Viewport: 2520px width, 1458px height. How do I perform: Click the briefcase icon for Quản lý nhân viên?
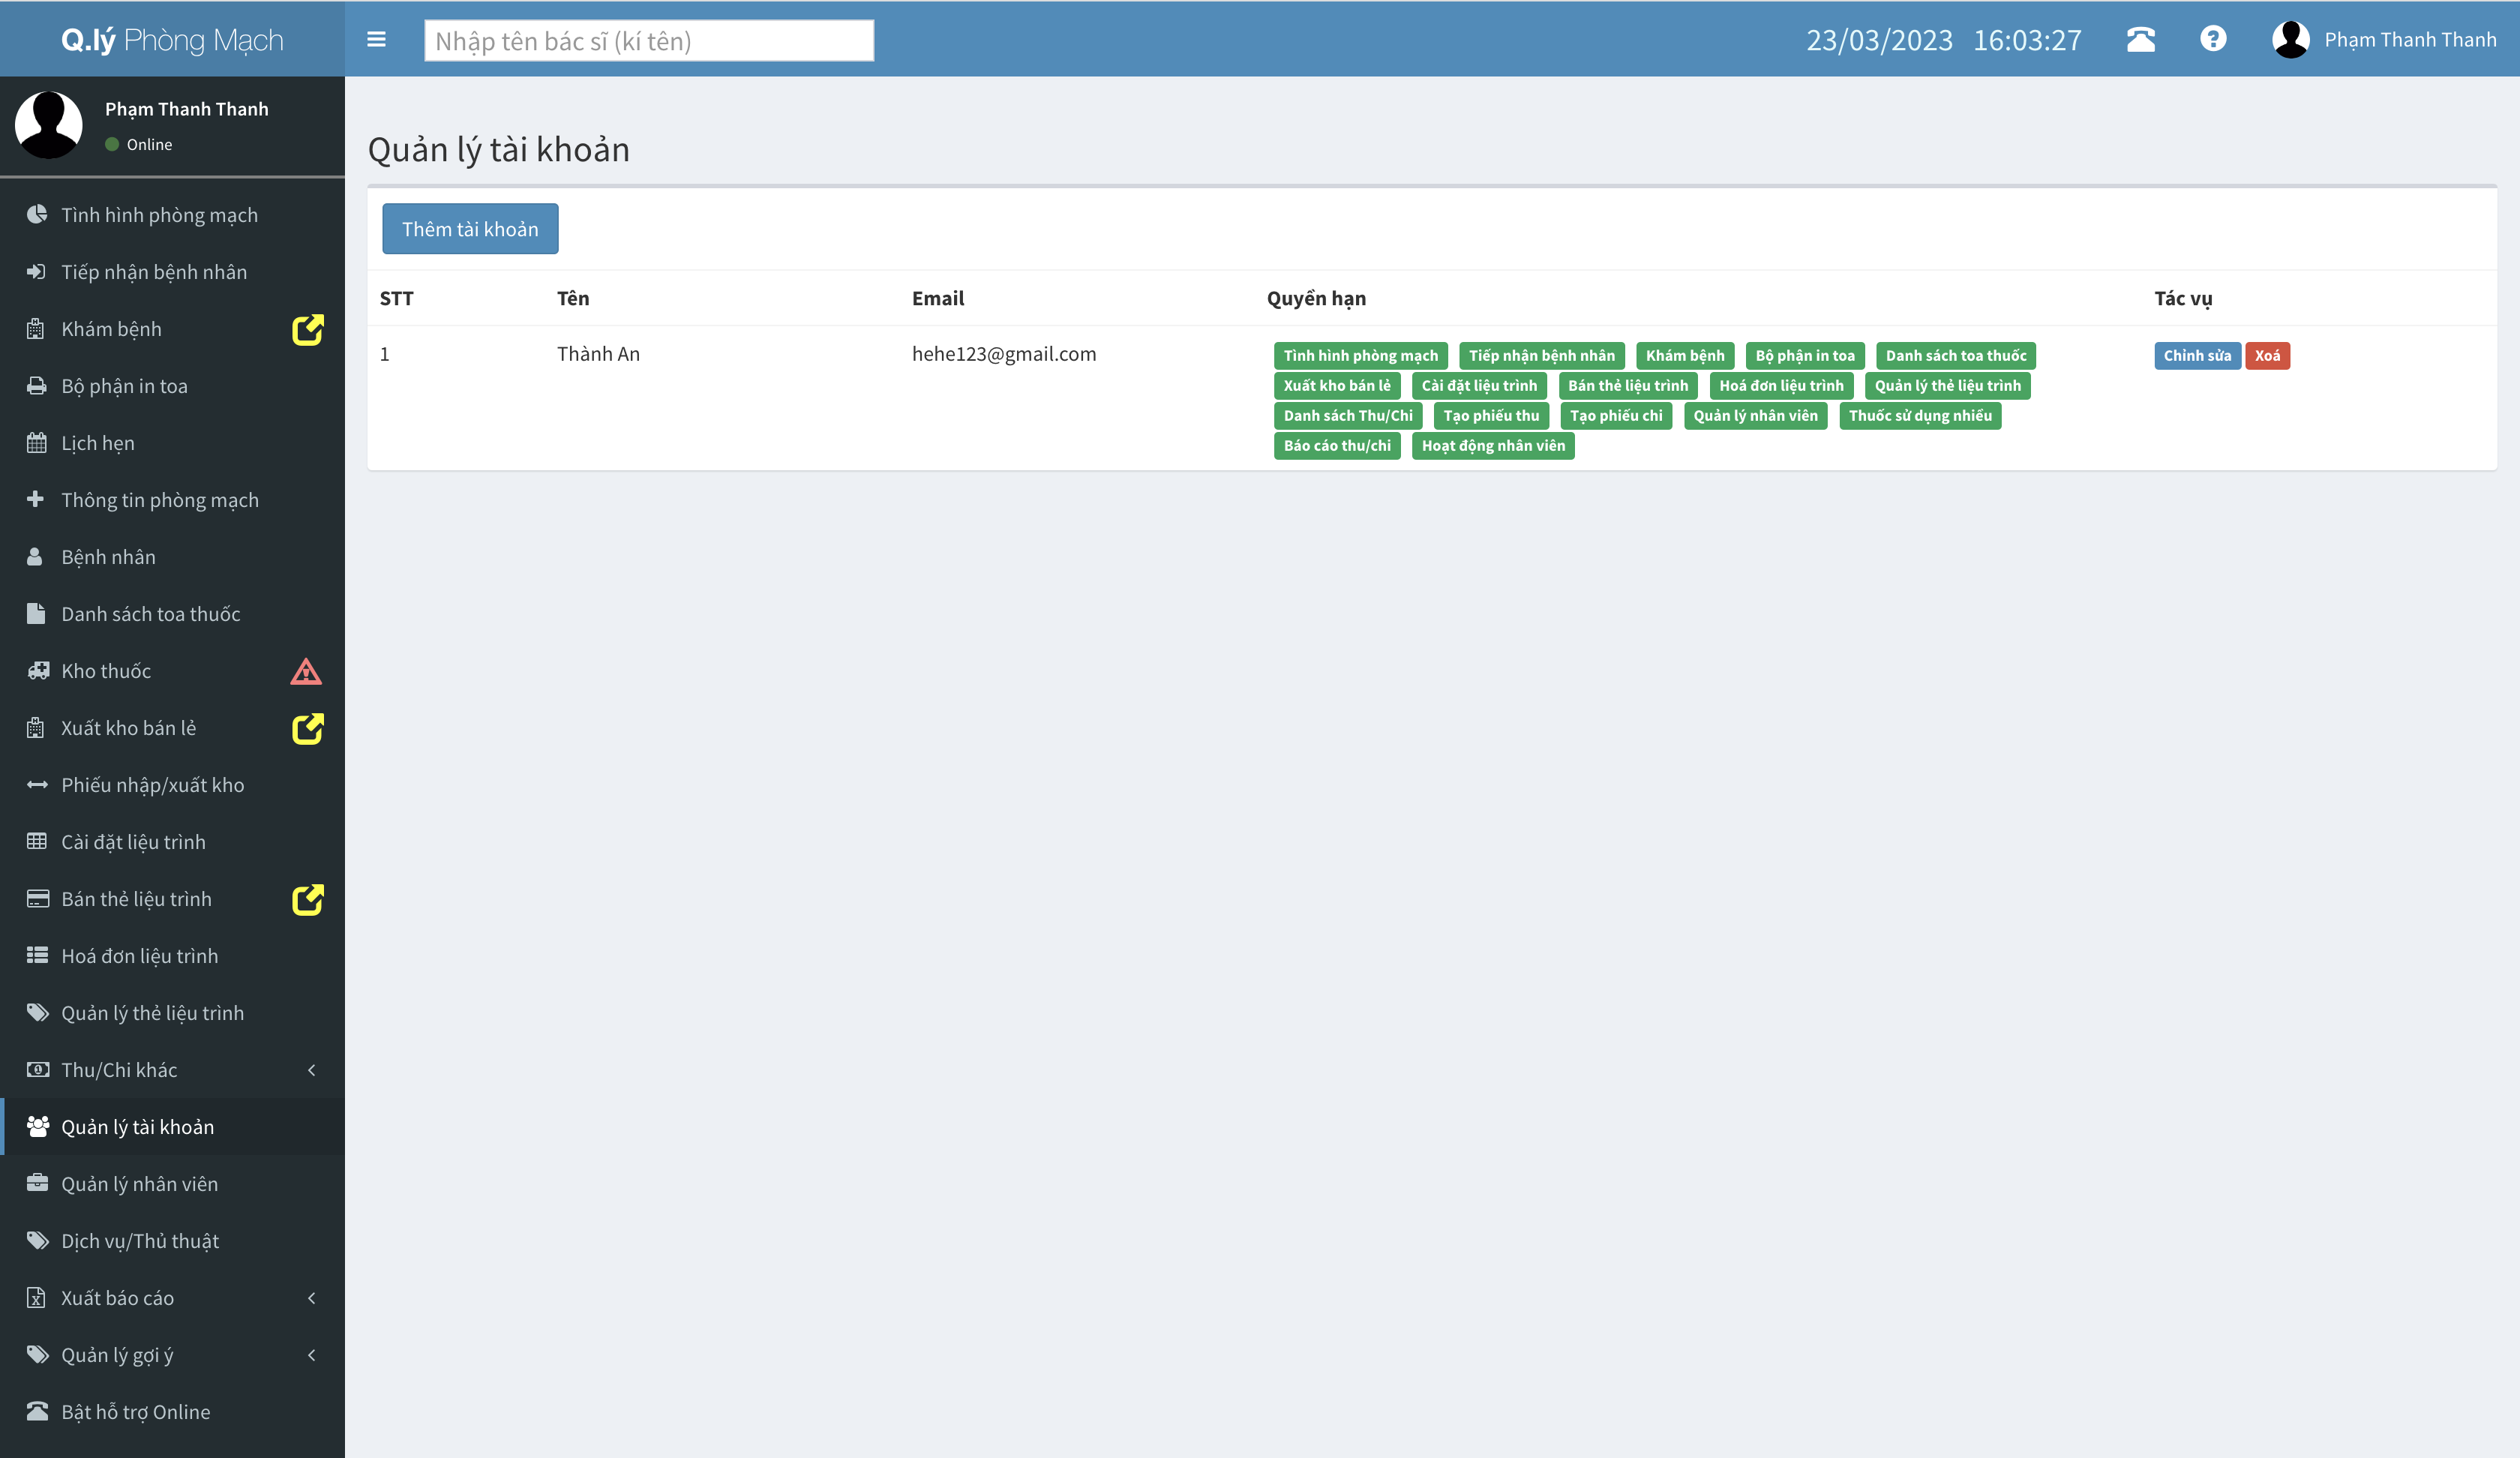[x=37, y=1183]
